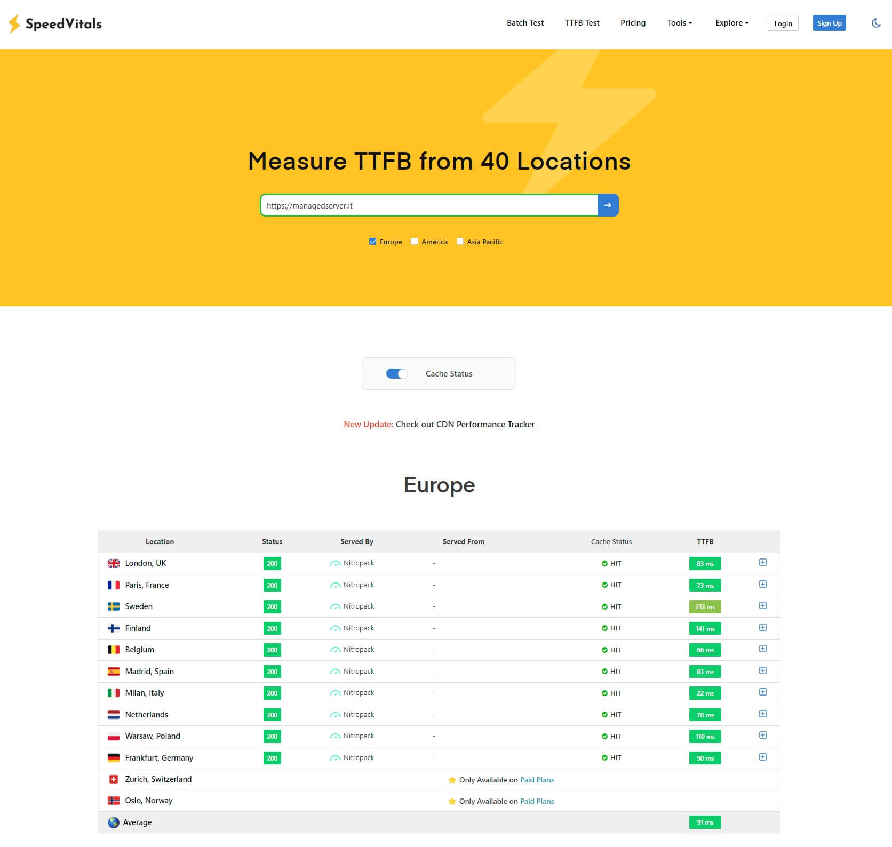Viewport: 892px width, 847px height.
Task: Expand Sweden row details
Action: pyautogui.click(x=763, y=605)
